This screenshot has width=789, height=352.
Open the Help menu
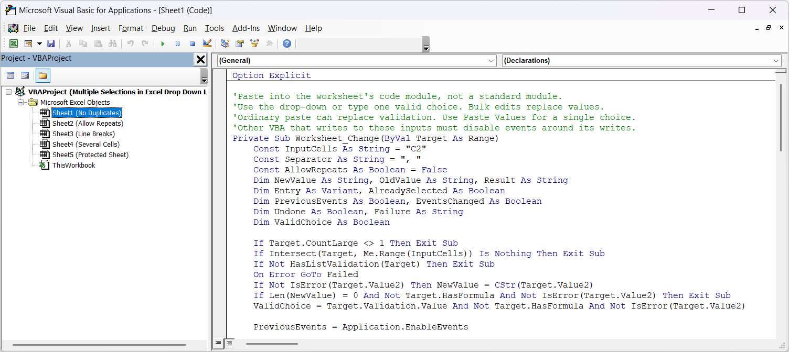[313, 28]
